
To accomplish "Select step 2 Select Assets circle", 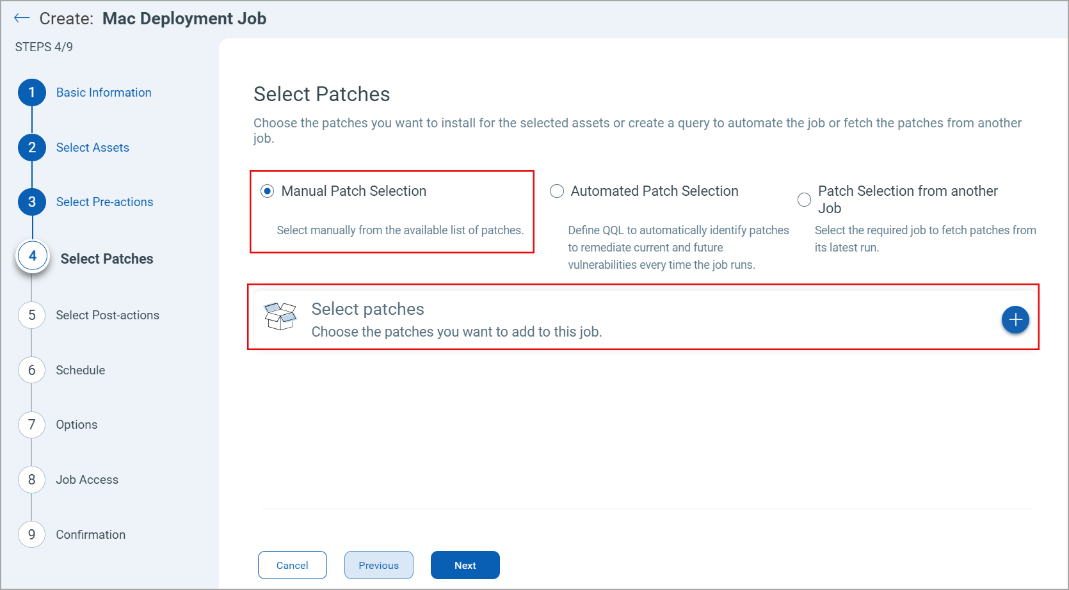I will coord(31,147).
